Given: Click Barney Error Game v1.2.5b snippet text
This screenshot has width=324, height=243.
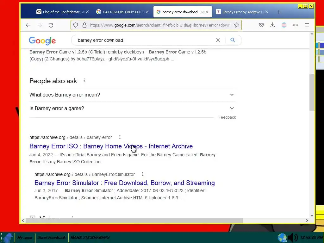Looking at the screenshot, I should [x=118, y=55].
